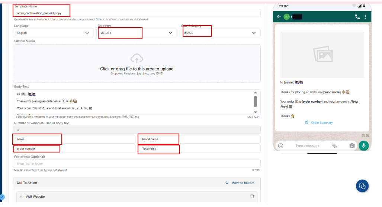Click the Footer text input field
Viewport: 382px width, 207px height.
click(x=137, y=164)
